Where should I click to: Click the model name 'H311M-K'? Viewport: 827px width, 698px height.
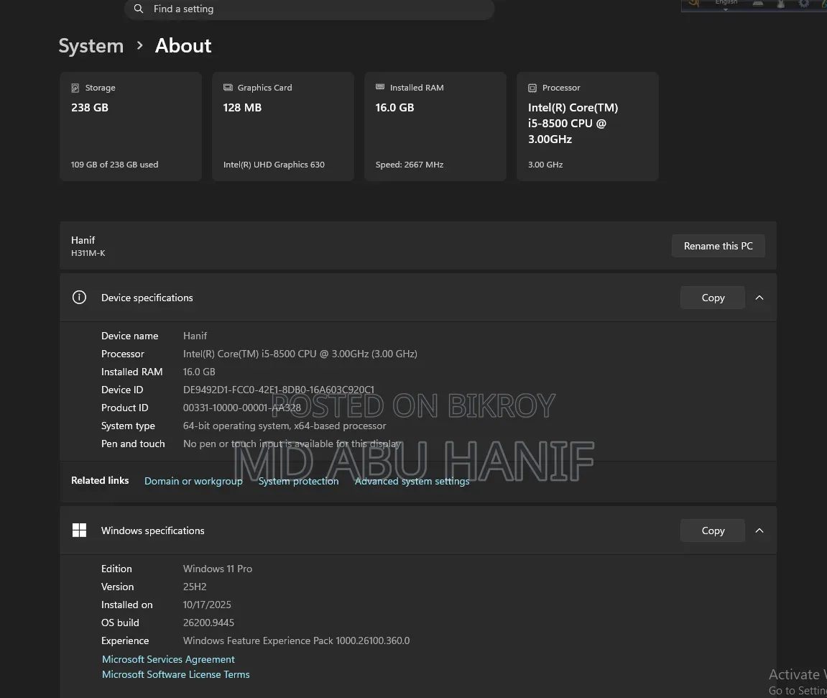tap(88, 253)
